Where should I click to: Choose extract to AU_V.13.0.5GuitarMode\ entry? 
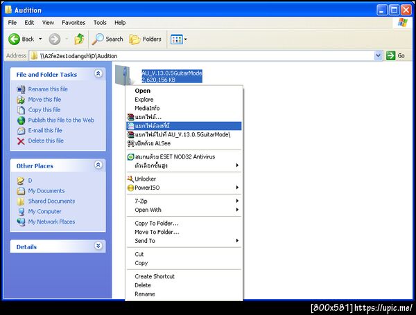click(184, 134)
